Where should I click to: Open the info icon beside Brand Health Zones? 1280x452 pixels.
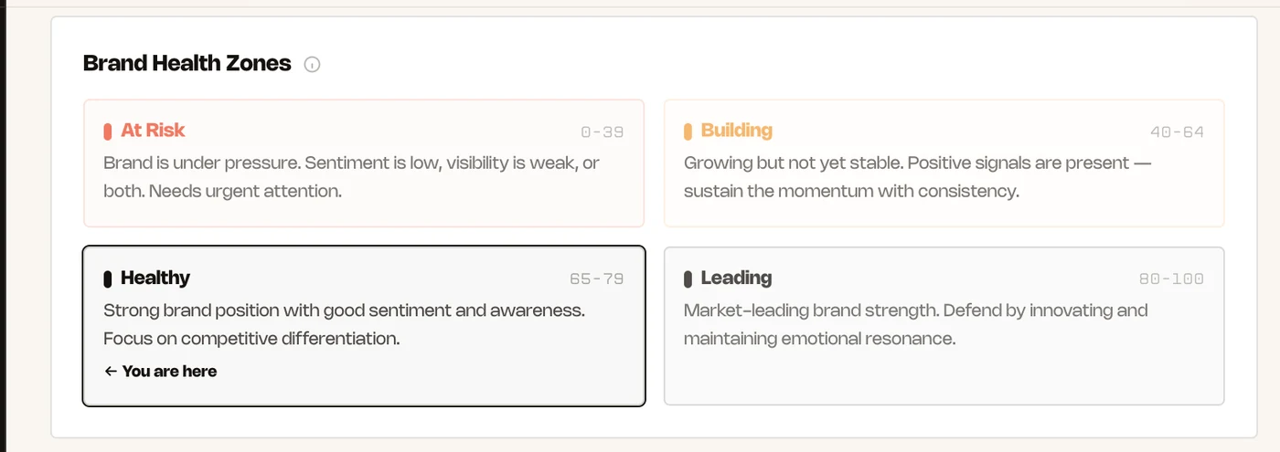pos(312,65)
